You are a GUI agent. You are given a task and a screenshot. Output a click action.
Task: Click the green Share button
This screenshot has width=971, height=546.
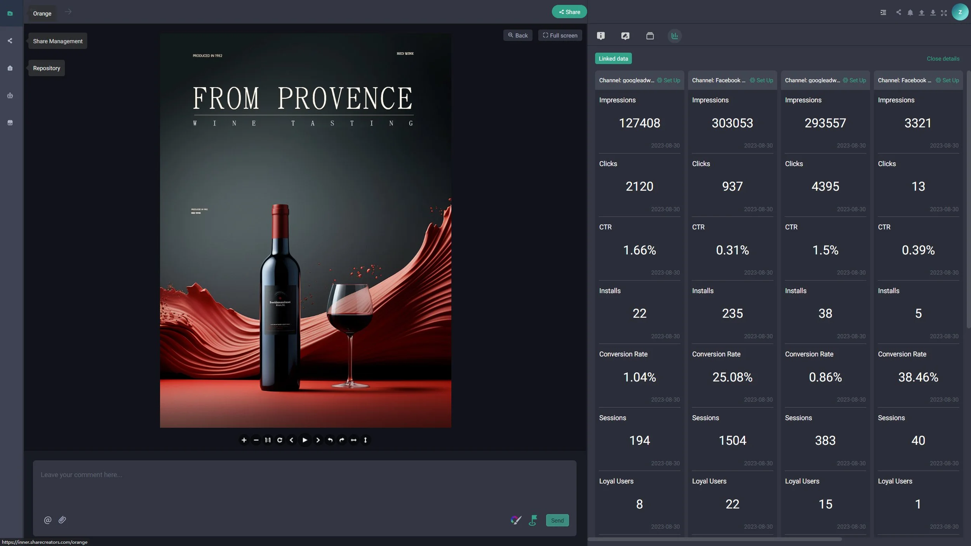click(569, 12)
